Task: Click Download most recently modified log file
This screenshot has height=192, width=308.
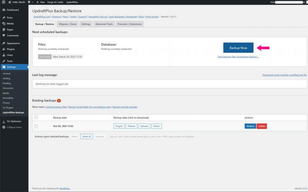Action: pyautogui.click(x=285, y=75)
